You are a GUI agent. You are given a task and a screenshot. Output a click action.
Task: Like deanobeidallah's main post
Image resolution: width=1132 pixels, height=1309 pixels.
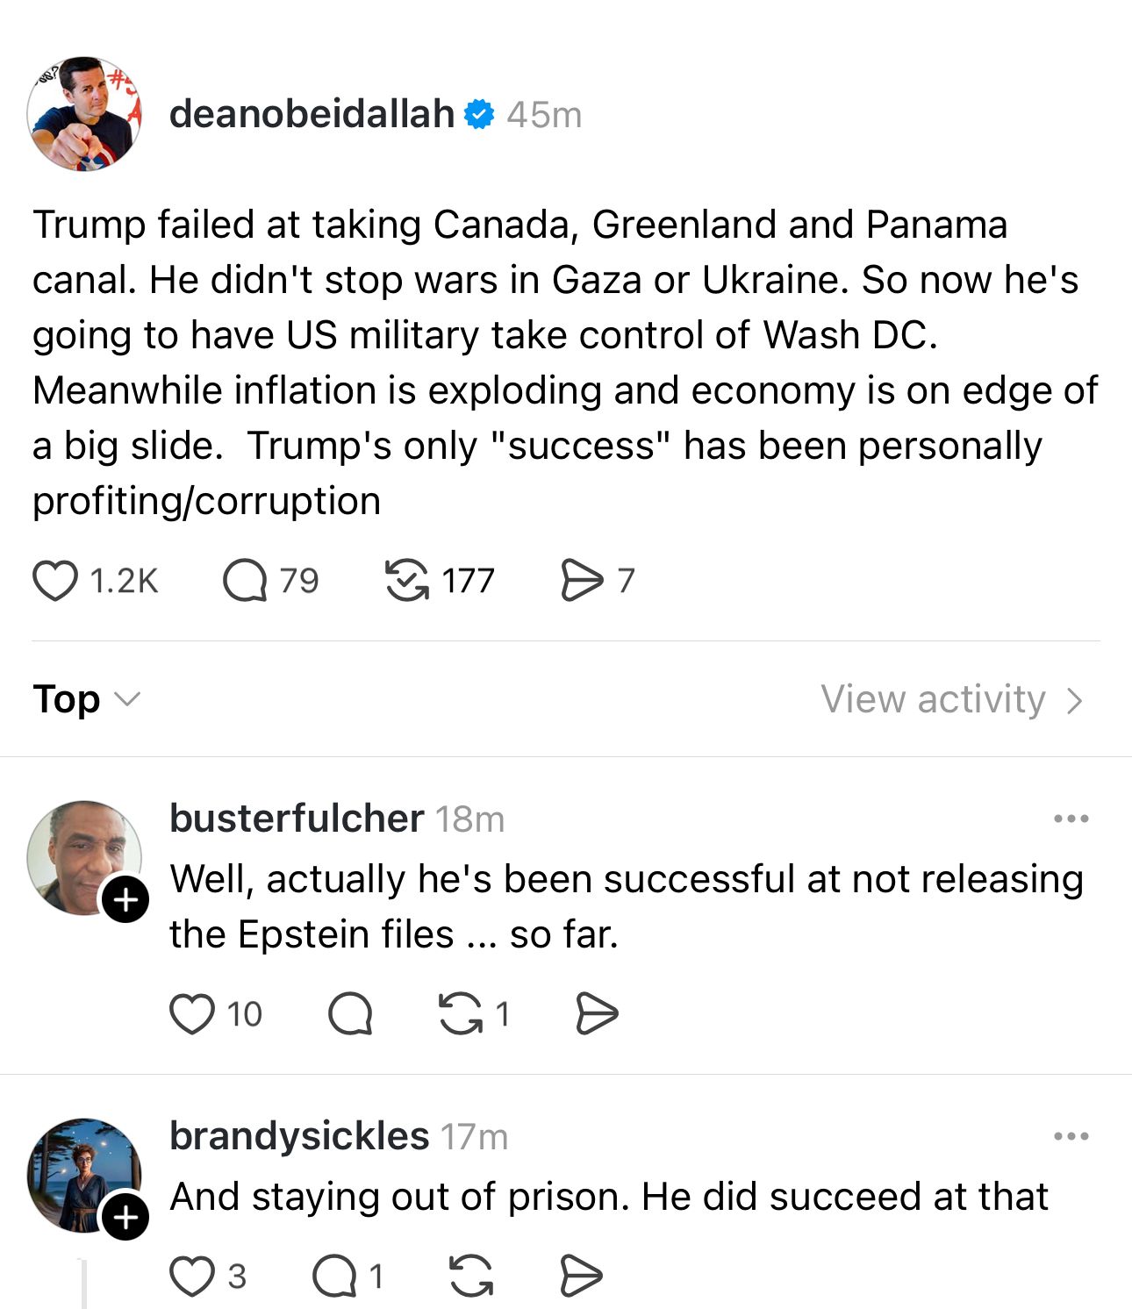coord(54,581)
